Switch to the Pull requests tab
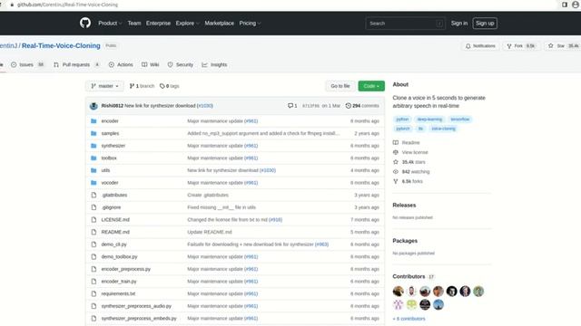The height and width of the screenshot is (326, 581). tap(76, 64)
